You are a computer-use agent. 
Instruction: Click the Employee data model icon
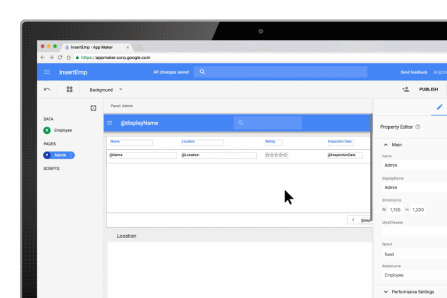pos(47,130)
